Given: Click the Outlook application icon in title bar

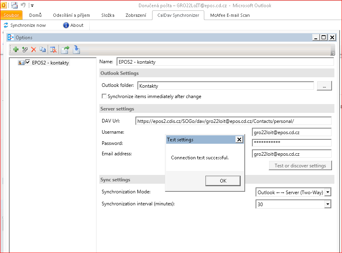Looking at the screenshot, I should (4, 5).
